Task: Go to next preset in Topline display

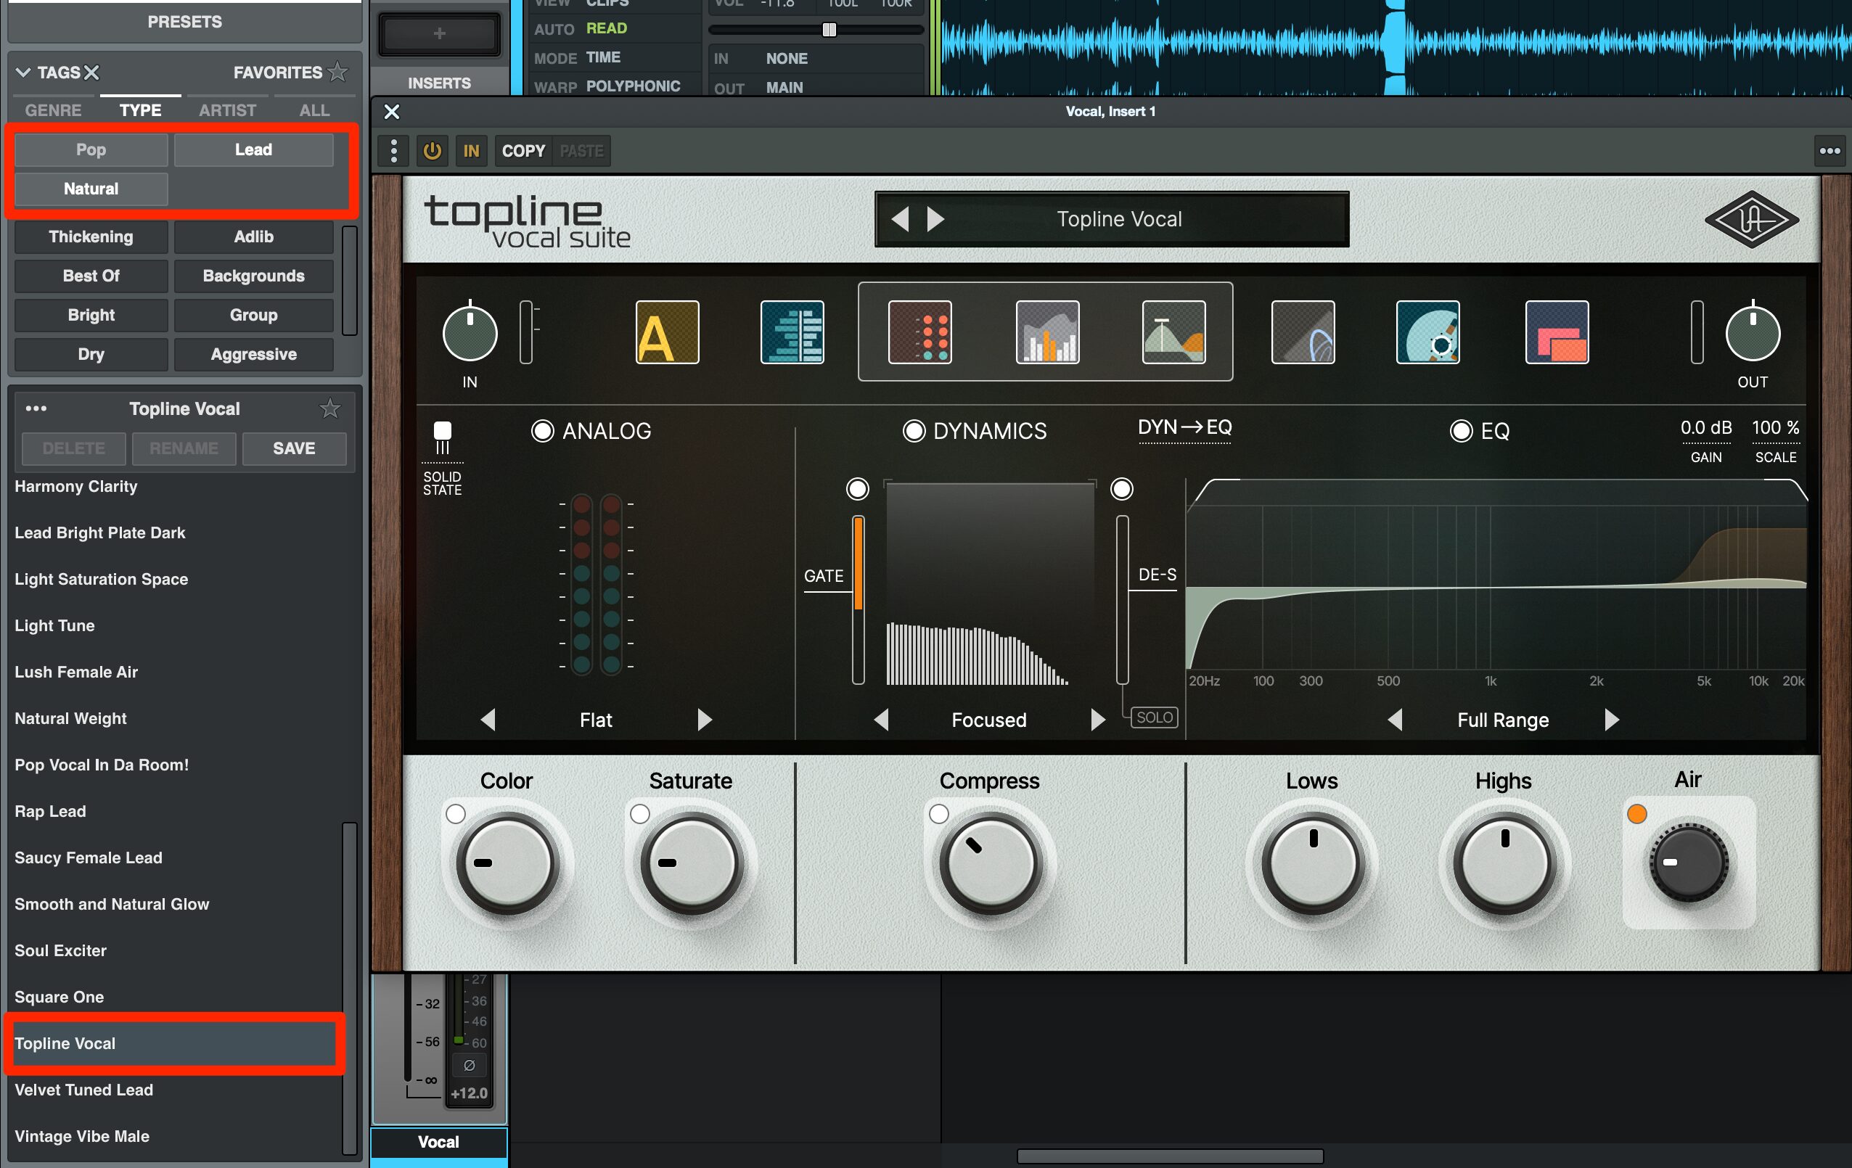Action: (x=935, y=219)
